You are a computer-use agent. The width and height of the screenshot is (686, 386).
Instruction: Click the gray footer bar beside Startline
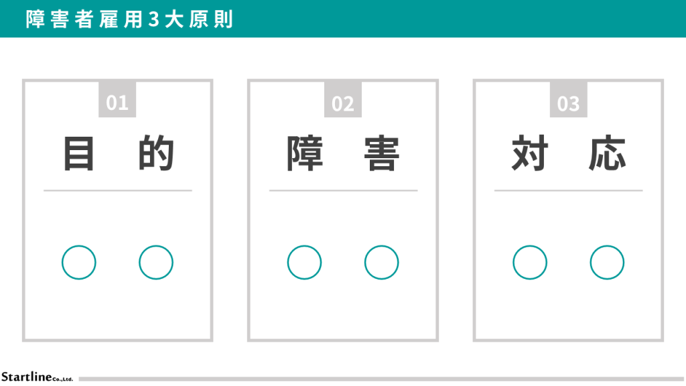382,379
